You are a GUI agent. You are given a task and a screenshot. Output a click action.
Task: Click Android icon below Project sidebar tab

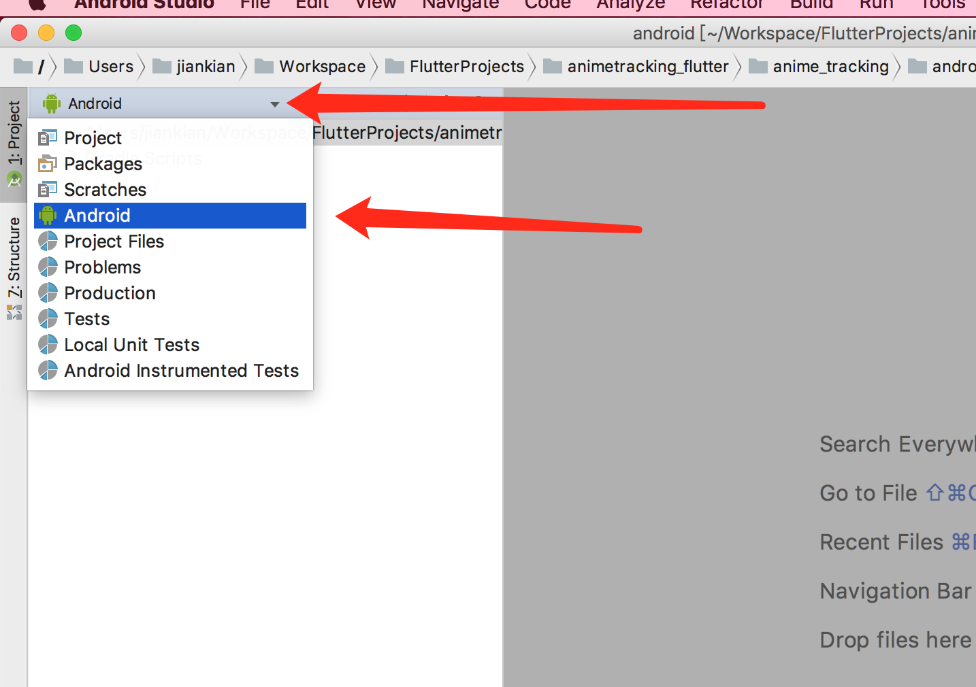tap(14, 179)
